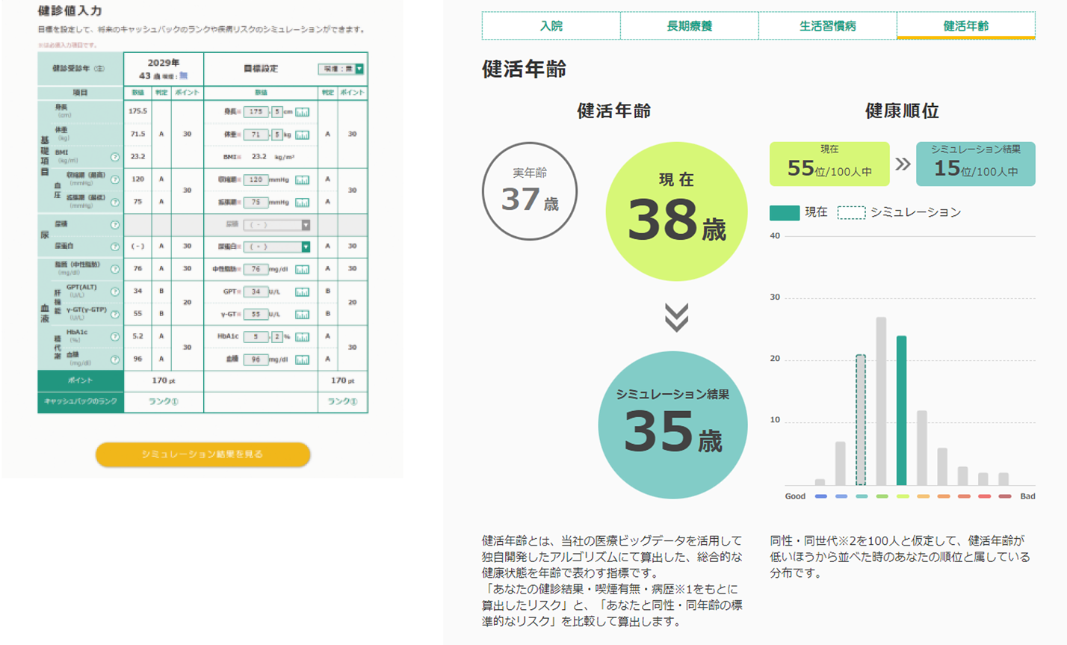Click the HbA1c decimal field showing 2
This screenshot has width=1067, height=645.
(x=277, y=337)
